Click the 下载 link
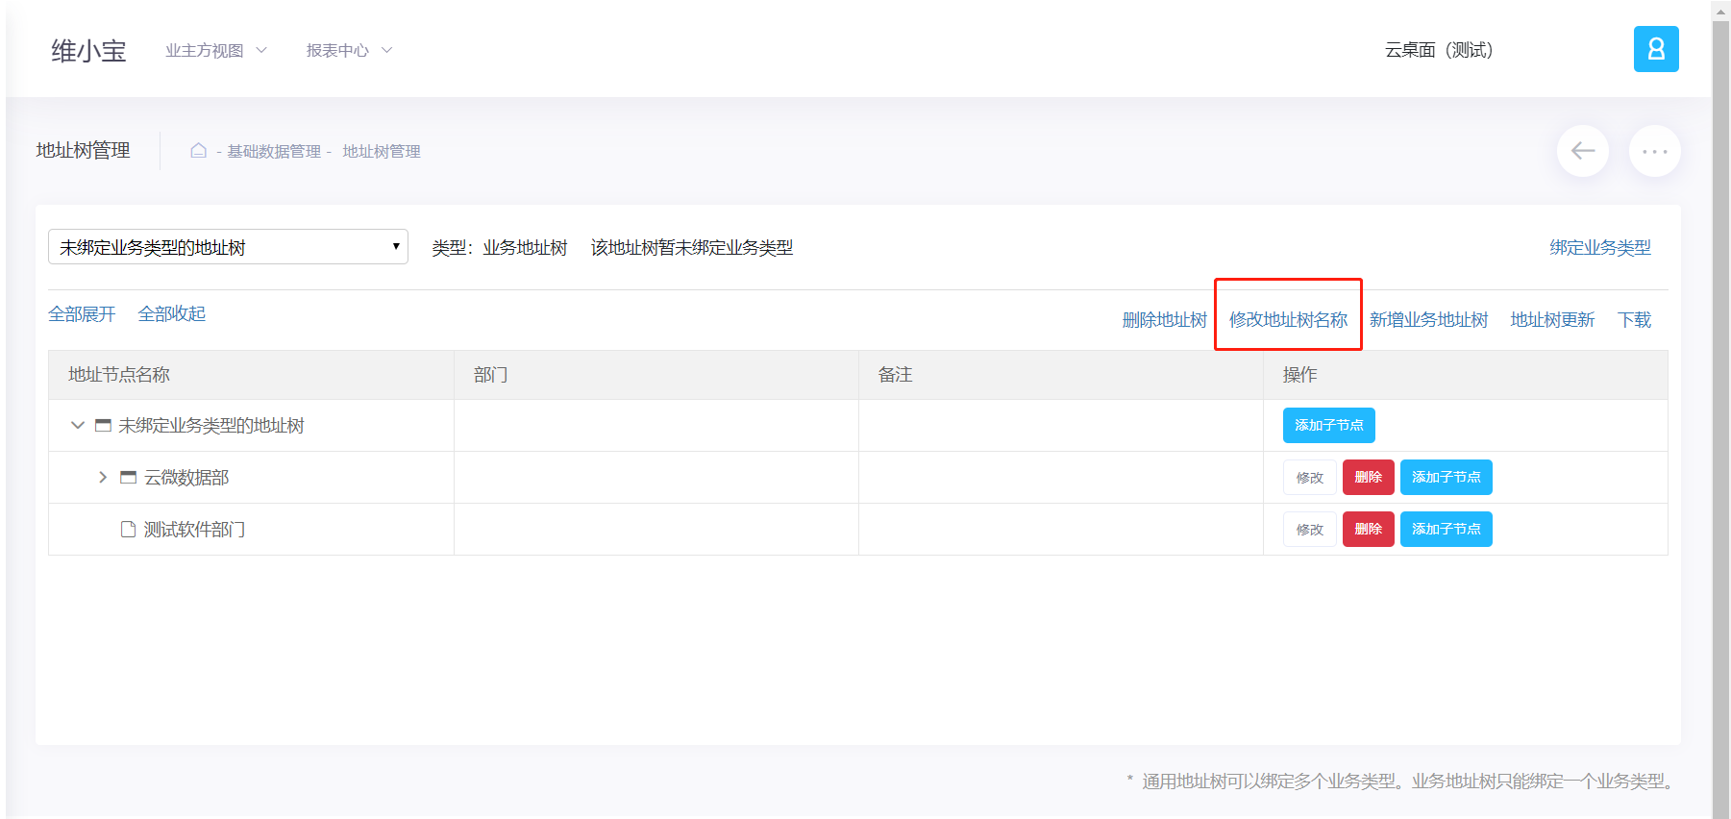The image size is (1731, 819). point(1634,319)
